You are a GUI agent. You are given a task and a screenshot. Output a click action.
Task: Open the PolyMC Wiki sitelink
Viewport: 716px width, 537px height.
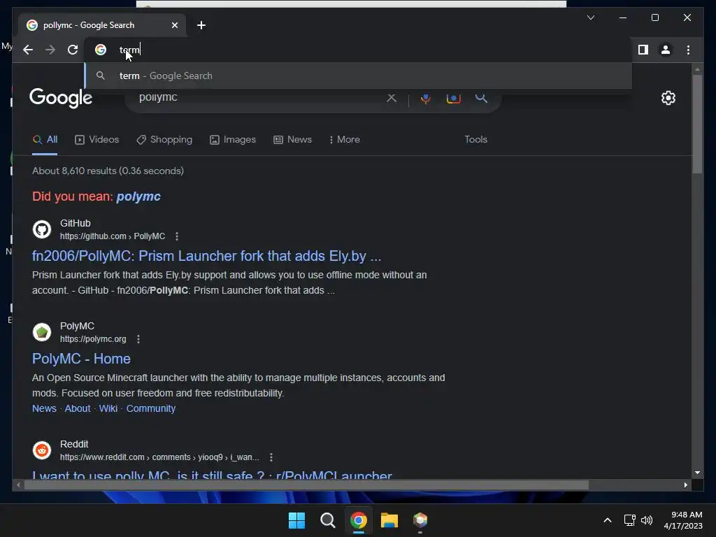[108, 408]
